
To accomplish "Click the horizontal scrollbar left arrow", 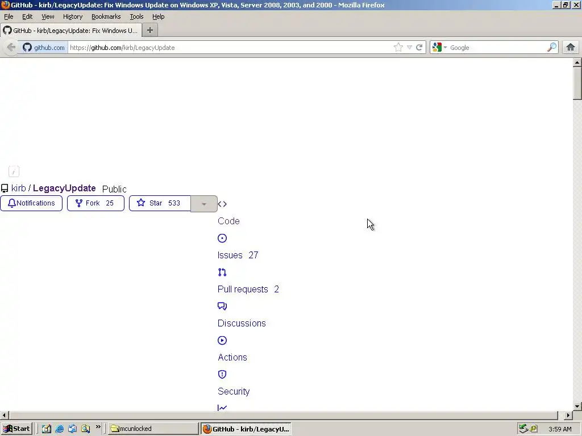I will (x=4, y=415).
